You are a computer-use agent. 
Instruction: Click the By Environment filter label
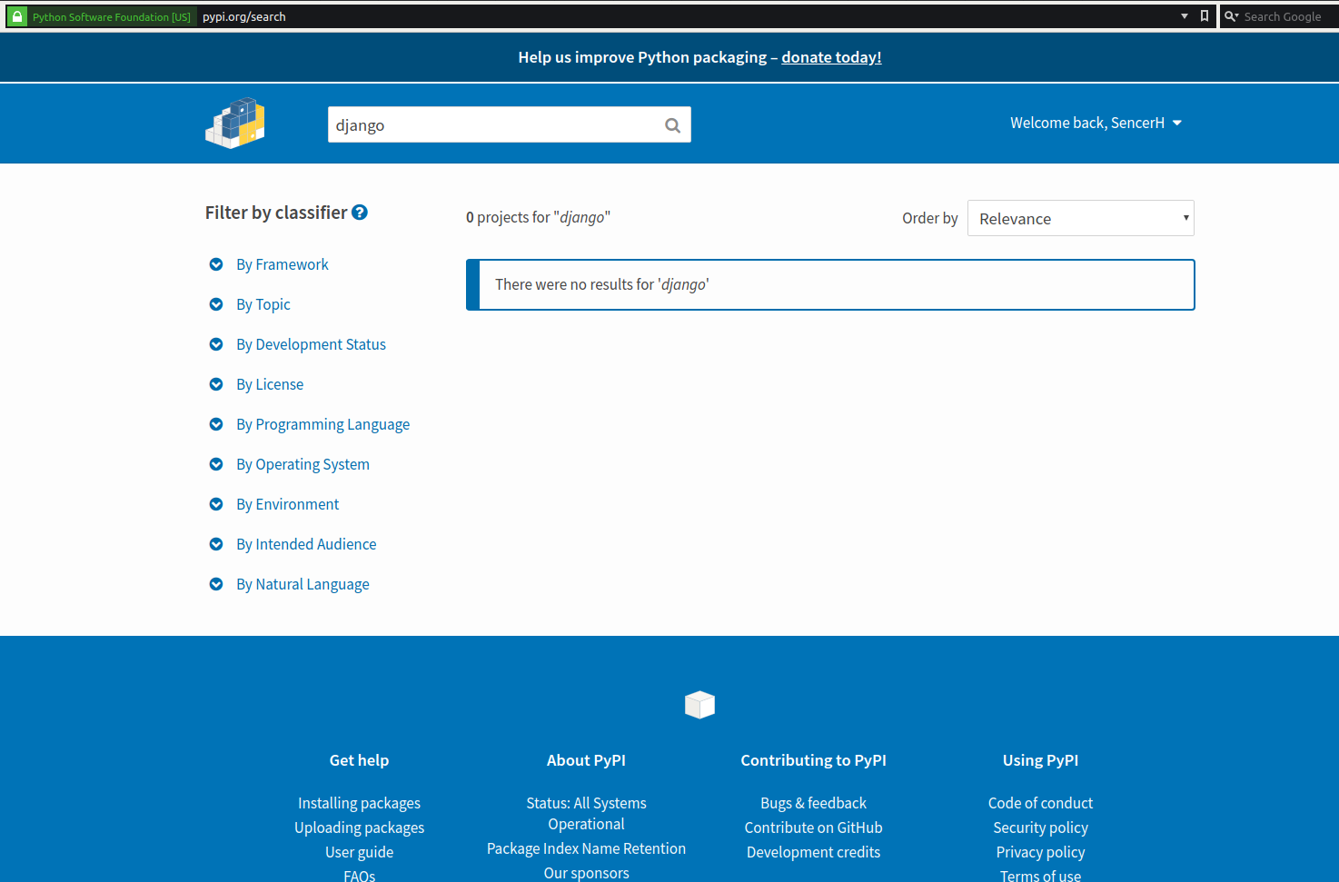288,504
